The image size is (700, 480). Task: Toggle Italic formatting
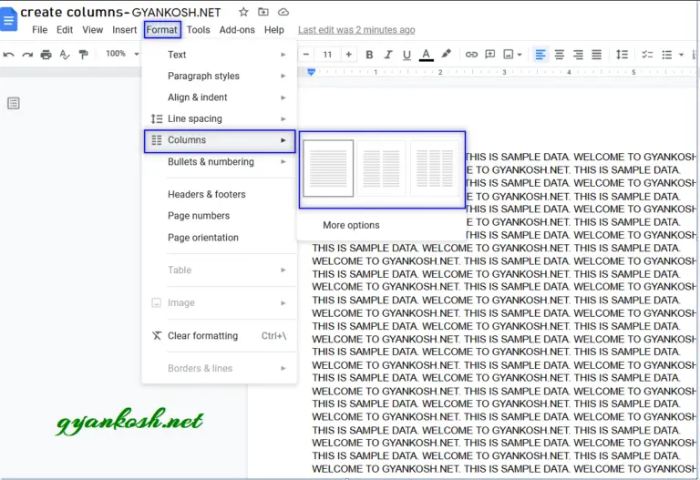pos(388,55)
